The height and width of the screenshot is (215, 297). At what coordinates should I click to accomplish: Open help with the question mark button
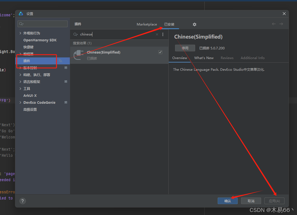tap(23, 201)
